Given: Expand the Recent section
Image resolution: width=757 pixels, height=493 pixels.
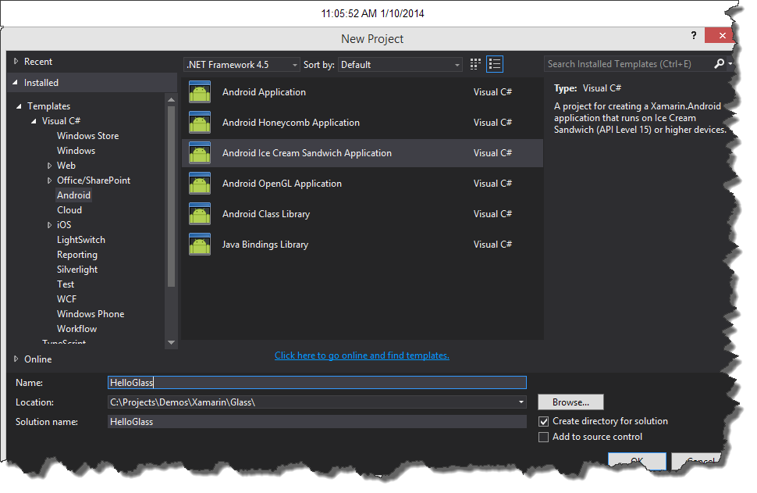Looking at the screenshot, I should (x=16, y=62).
